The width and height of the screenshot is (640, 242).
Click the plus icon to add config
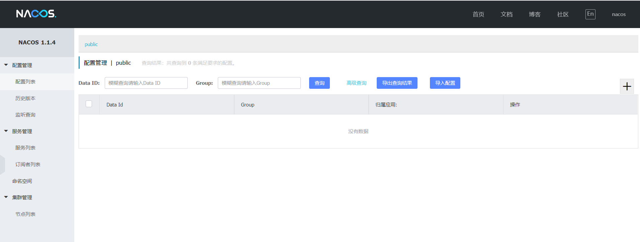click(x=627, y=86)
